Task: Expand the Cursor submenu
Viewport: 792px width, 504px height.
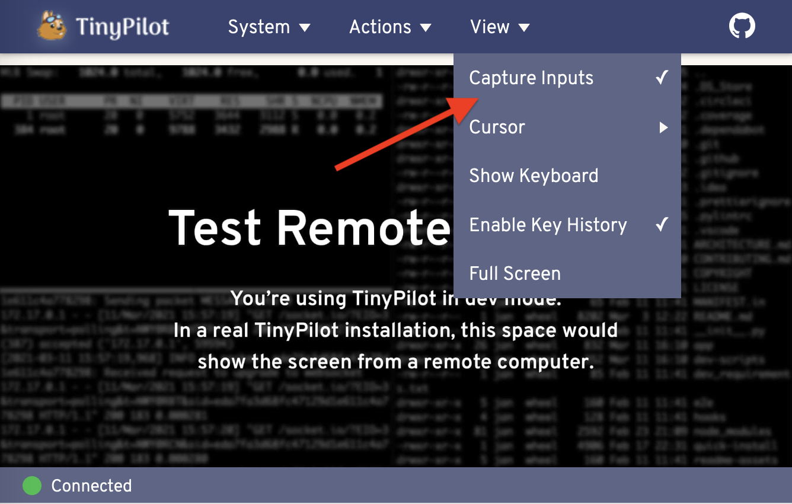Action: click(x=497, y=127)
